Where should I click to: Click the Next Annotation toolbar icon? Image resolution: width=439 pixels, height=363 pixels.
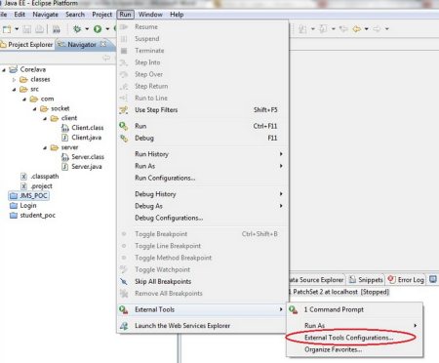click(x=302, y=29)
